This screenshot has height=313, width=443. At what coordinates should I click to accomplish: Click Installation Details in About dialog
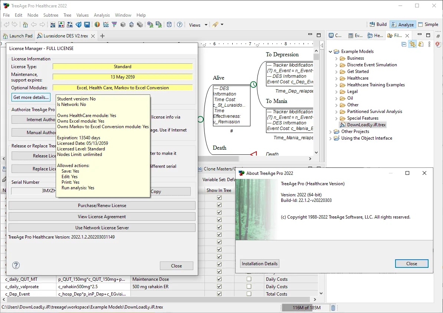260,264
